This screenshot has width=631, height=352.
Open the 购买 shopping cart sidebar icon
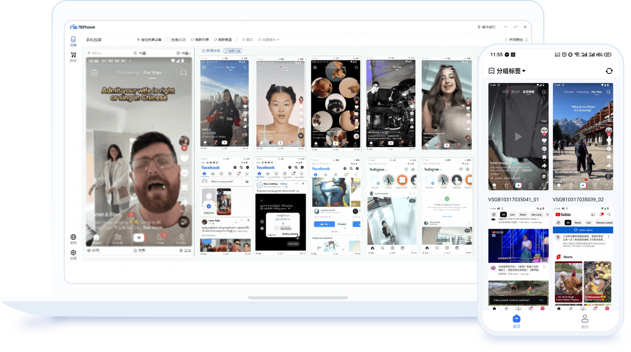[73, 55]
